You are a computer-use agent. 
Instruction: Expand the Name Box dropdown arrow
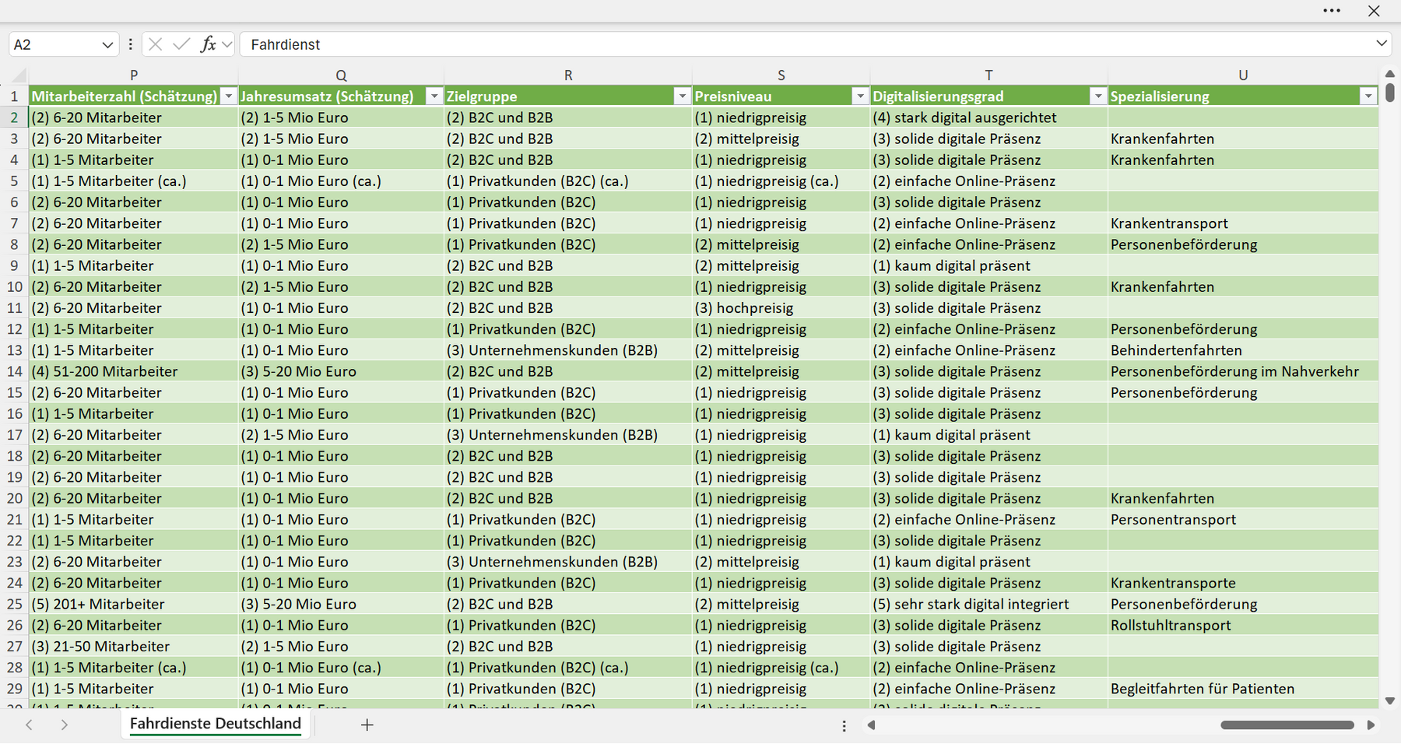point(107,45)
